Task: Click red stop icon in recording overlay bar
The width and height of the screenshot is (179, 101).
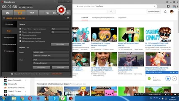Action: pyautogui.click(x=171, y=94)
